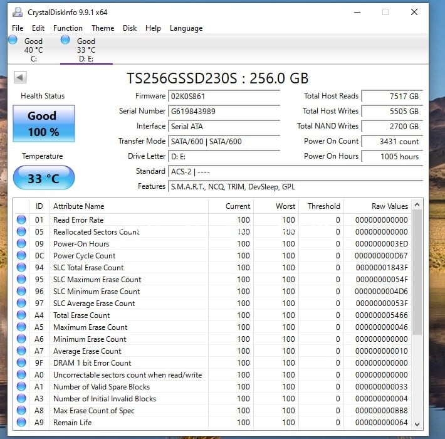Click the Worst column header
Image resolution: width=445 pixels, height=439 pixels.
(x=276, y=206)
